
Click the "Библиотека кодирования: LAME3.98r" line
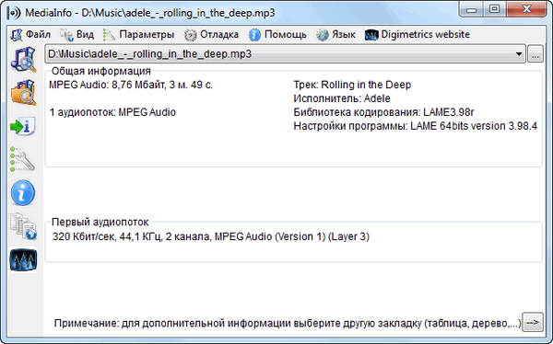[383, 112]
